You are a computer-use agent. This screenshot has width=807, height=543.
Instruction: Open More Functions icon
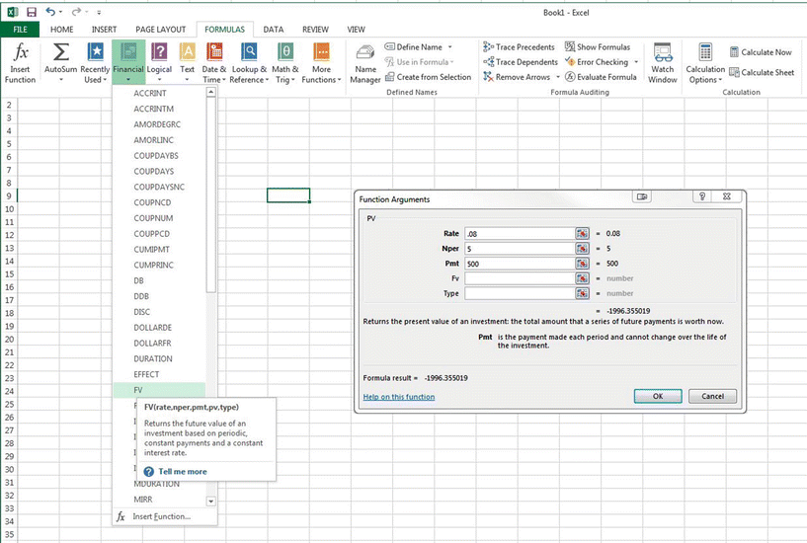point(321,52)
